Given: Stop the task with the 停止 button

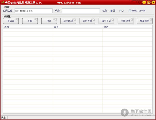Looking at the screenshot, I should point(49,21).
